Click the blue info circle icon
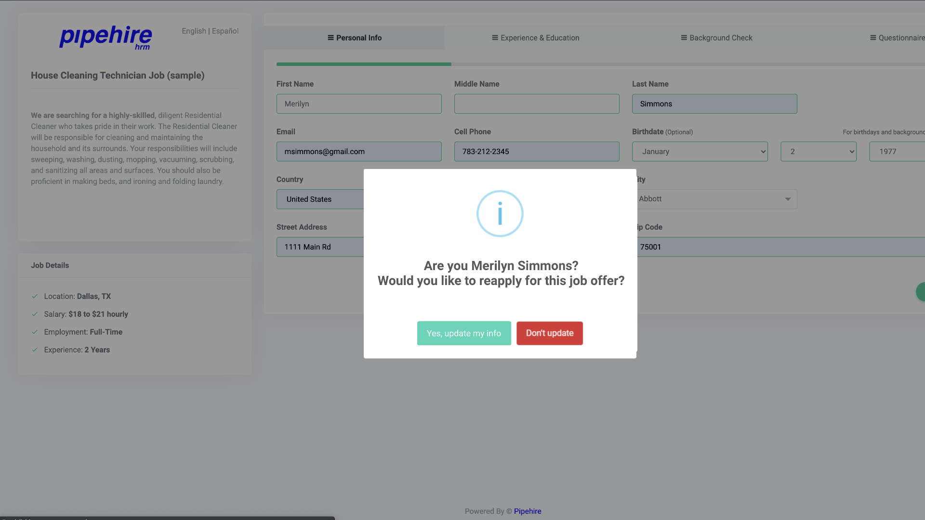 (x=500, y=213)
